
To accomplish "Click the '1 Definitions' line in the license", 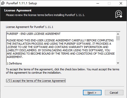I will (14, 63).
